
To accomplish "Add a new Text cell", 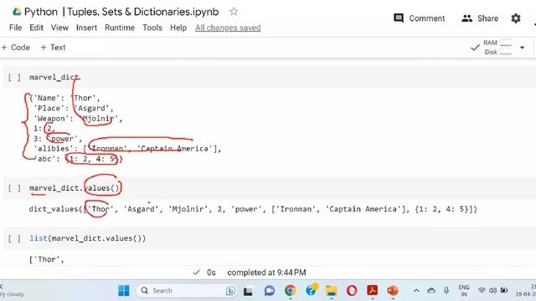I will click(53, 48).
